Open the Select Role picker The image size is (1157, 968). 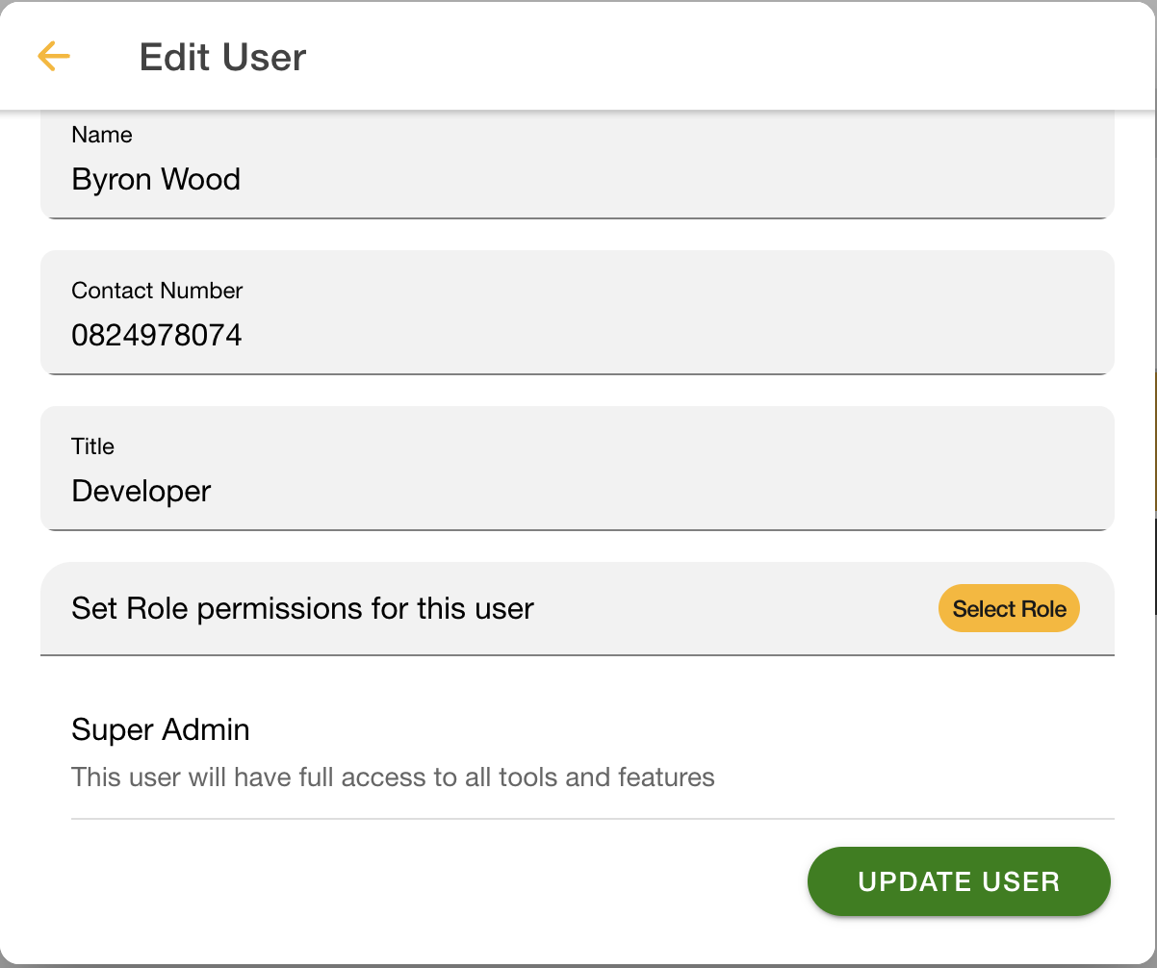click(x=1009, y=609)
